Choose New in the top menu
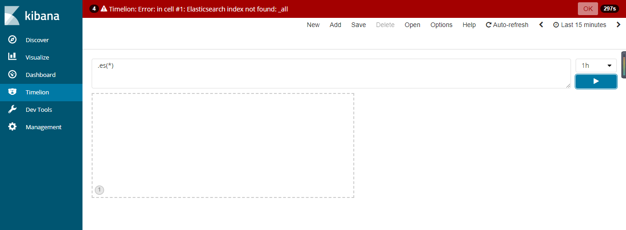 click(x=313, y=25)
